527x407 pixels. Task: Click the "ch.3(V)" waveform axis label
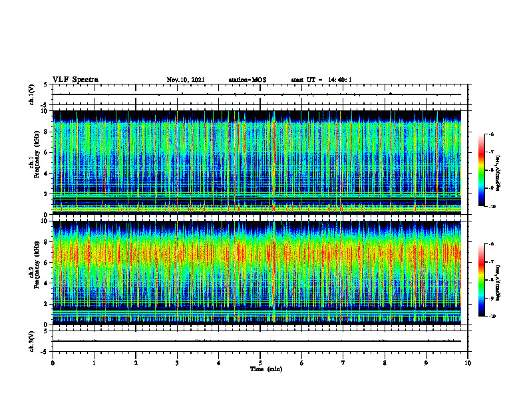pos(31,342)
